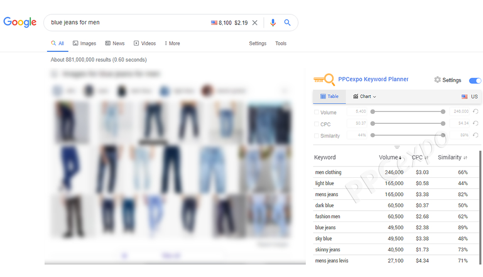The height and width of the screenshot is (277, 483).
Task: Reset the Similarity filter range
Action: (x=476, y=135)
